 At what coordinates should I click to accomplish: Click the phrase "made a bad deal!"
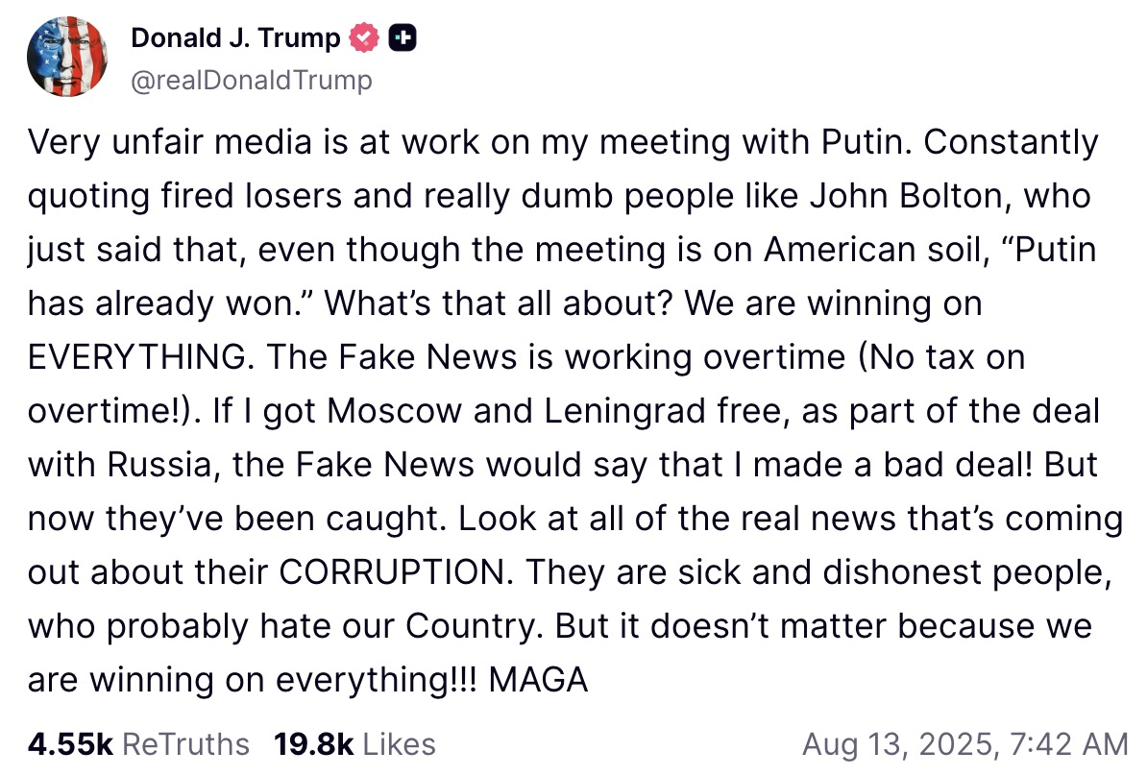point(892,465)
